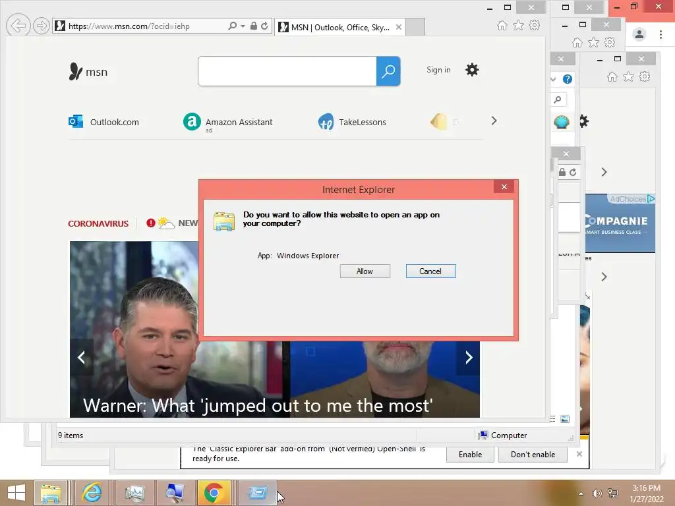Click the Chrome profile avatar icon
The image size is (675, 506).
pos(639,34)
